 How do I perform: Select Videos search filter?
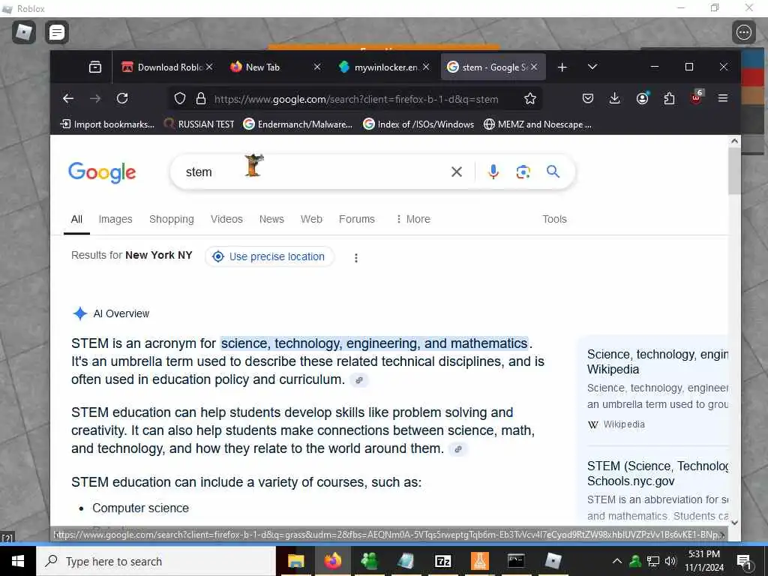(226, 219)
